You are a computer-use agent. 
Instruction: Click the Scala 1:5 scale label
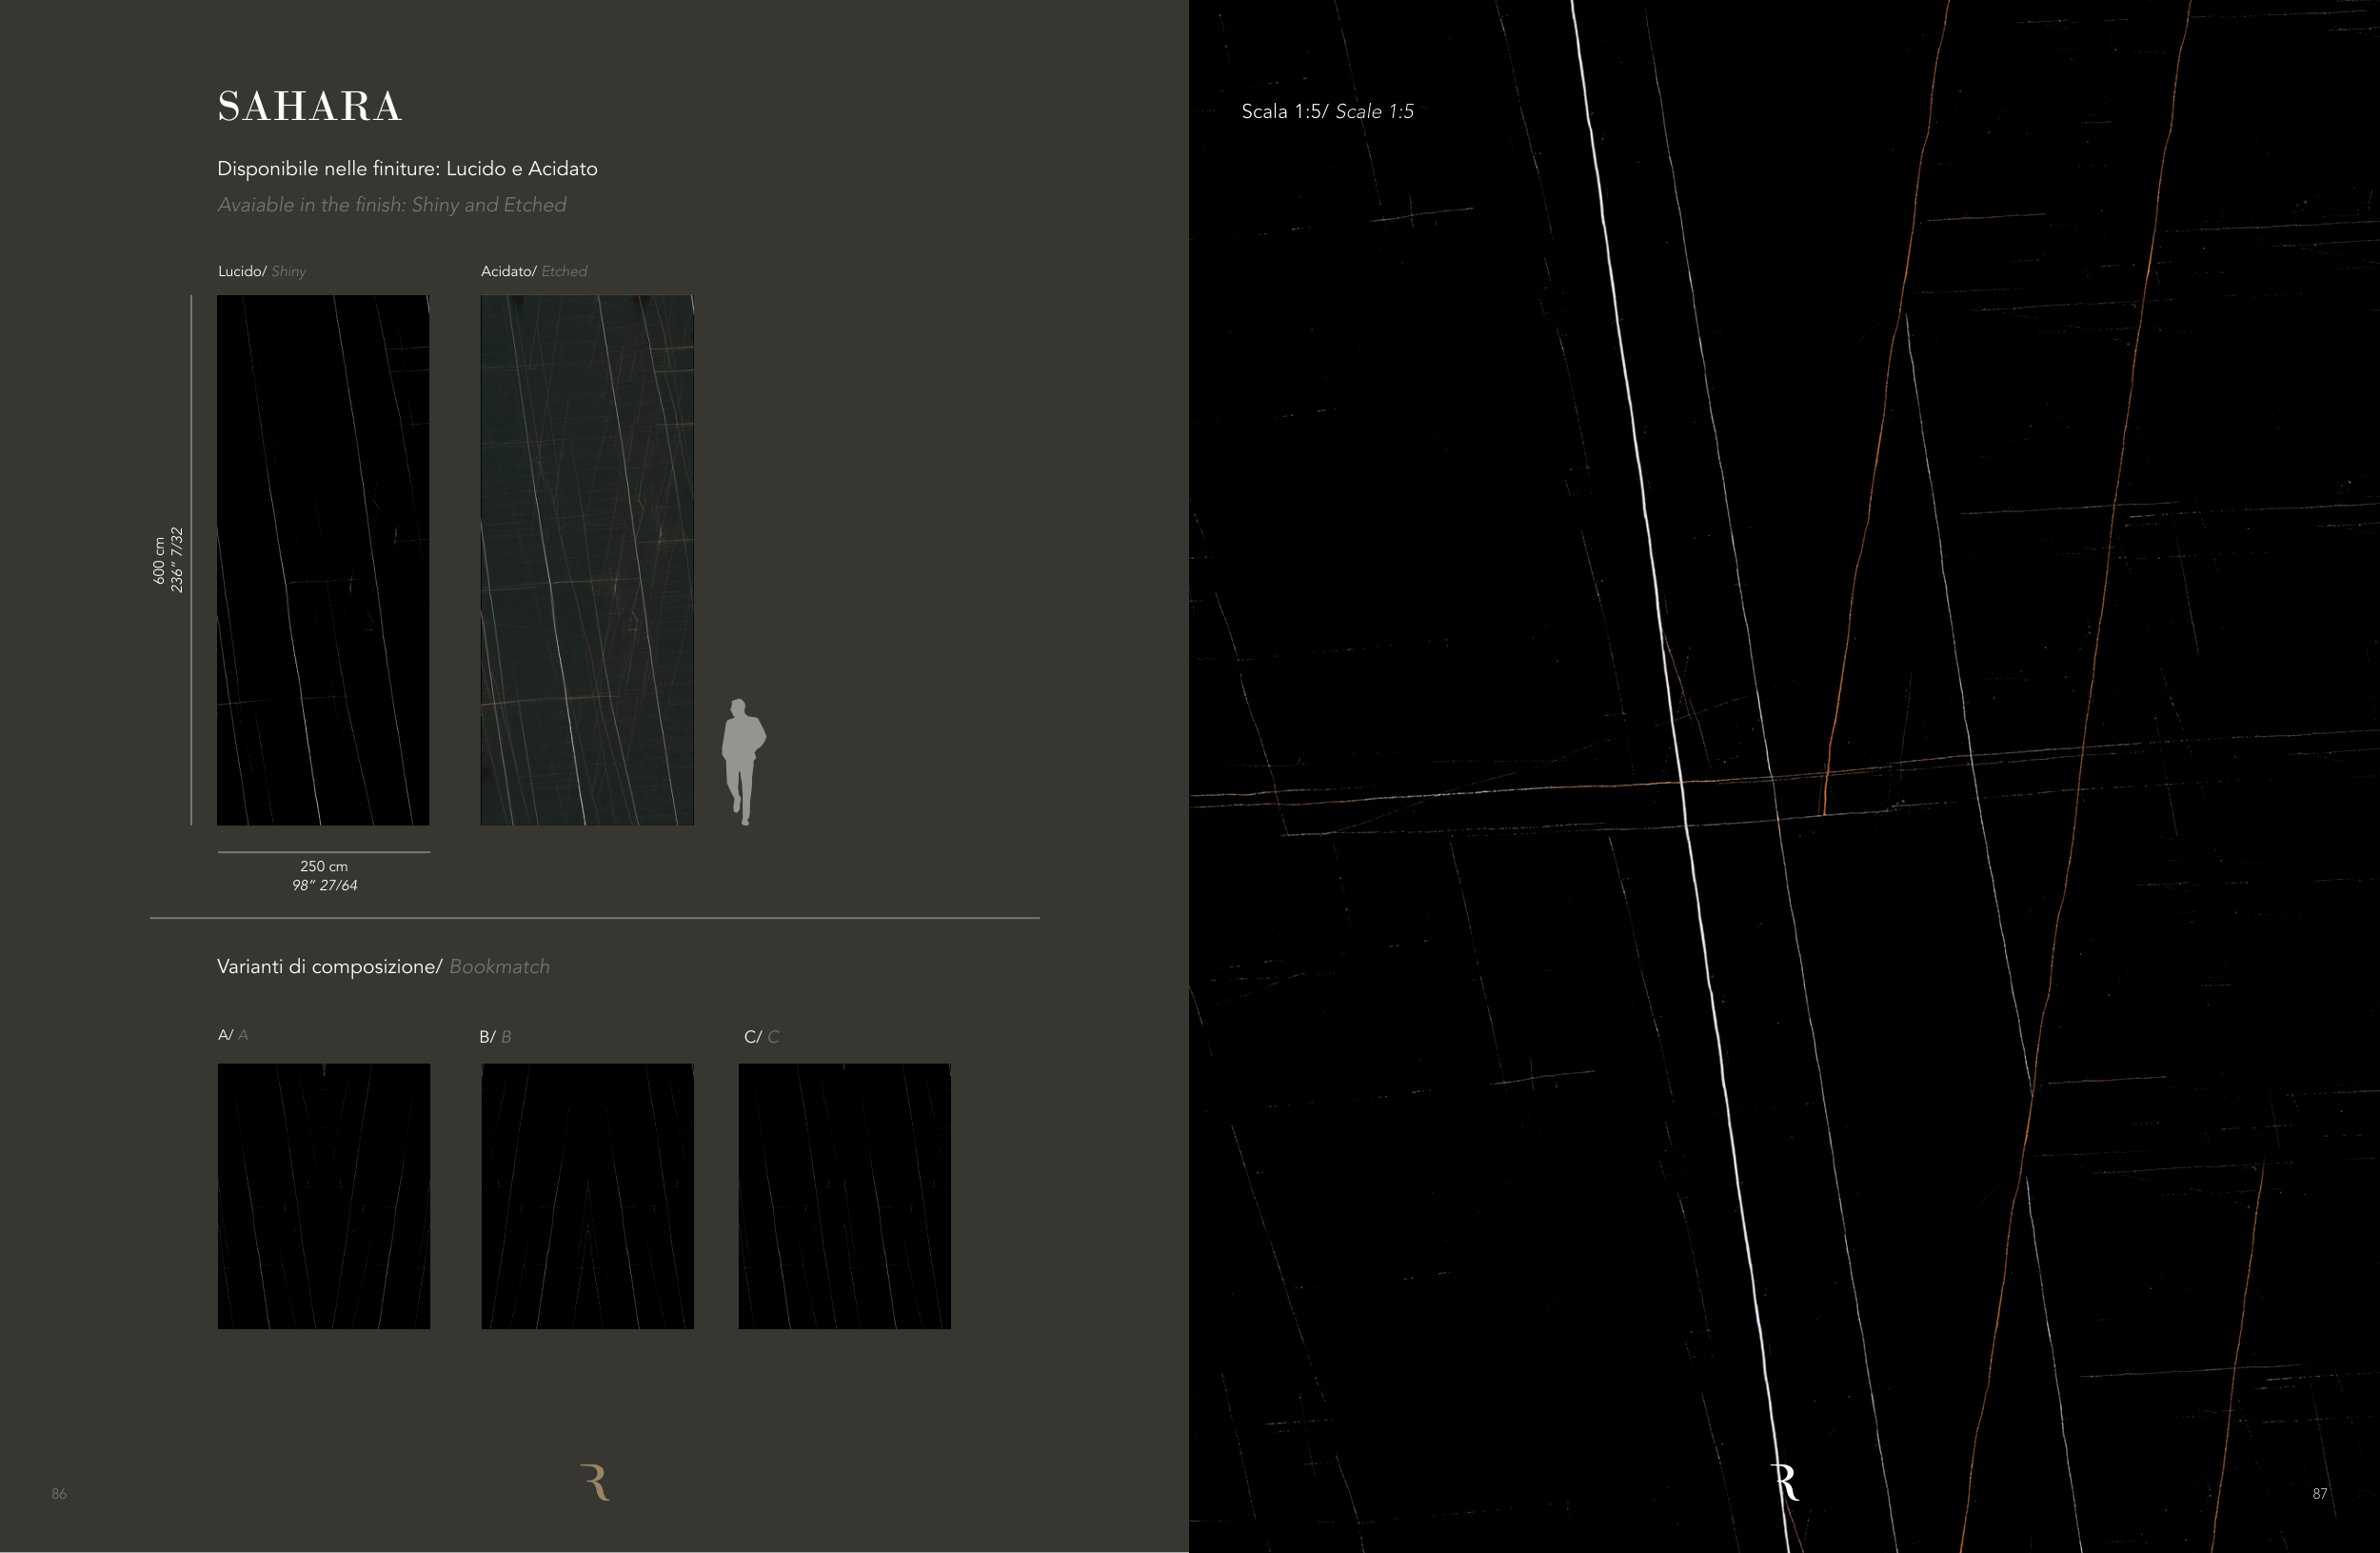[1327, 112]
